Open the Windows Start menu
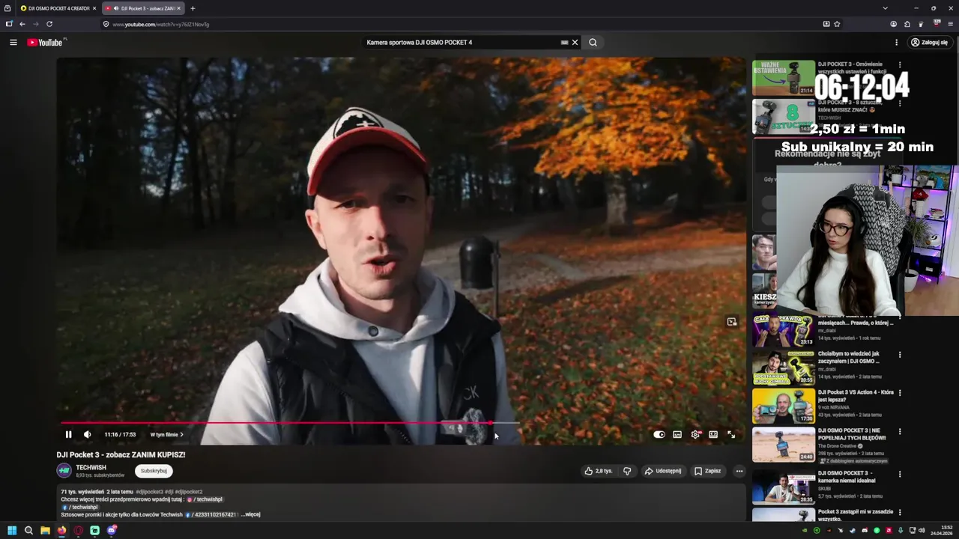The image size is (959, 539). tap(12, 531)
